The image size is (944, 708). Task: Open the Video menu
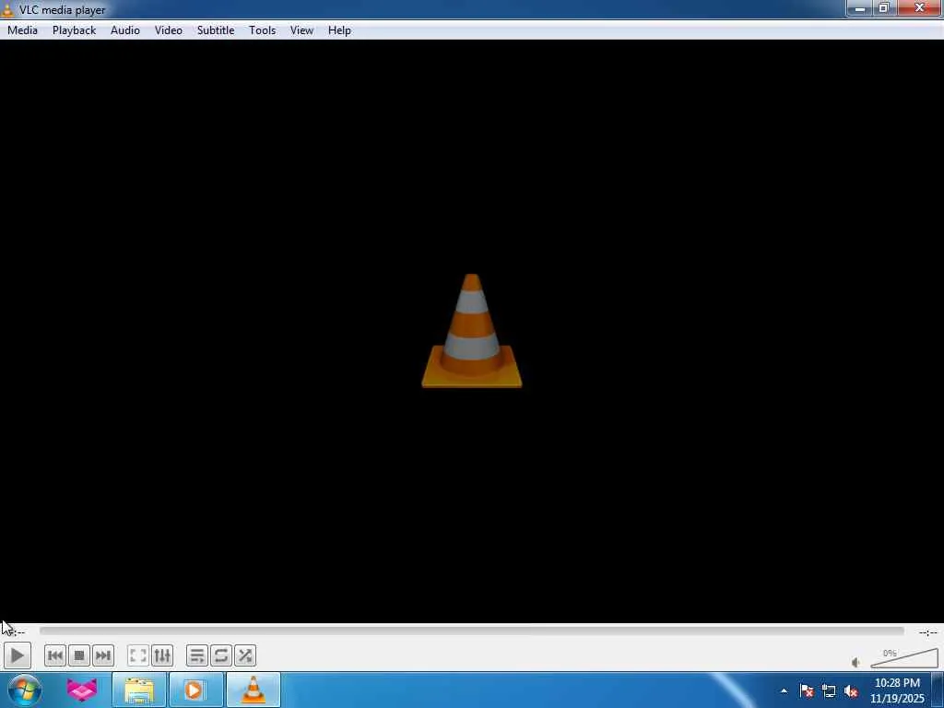(x=168, y=30)
